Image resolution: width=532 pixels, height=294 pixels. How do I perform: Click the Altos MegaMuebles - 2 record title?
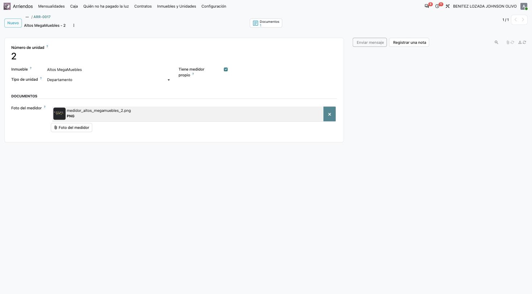(45, 25)
